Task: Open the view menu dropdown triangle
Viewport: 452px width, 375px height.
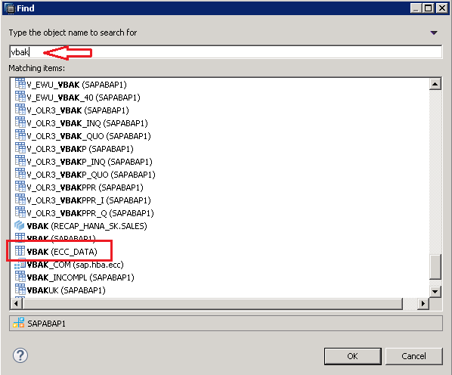Action: pyautogui.click(x=434, y=33)
